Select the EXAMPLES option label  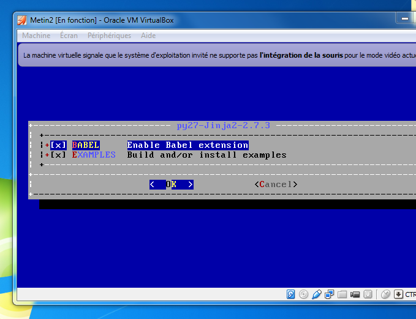tap(94, 155)
